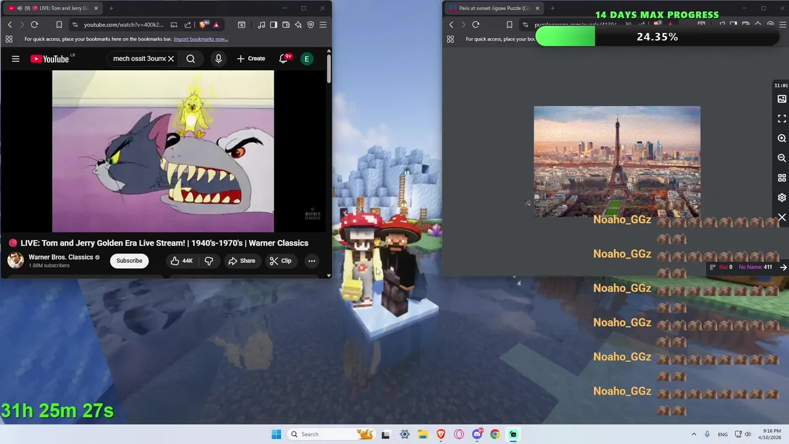Expand puzzle score arrow next to 411
789x444 pixels.
tap(783, 267)
